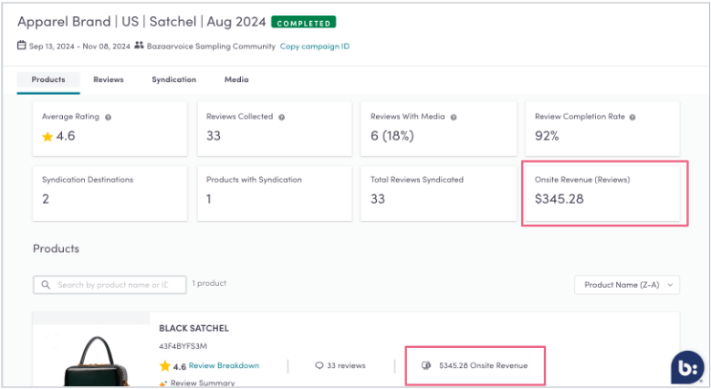Click the Products section heading
The width and height of the screenshot is (711, 389).
click(56, 248)
